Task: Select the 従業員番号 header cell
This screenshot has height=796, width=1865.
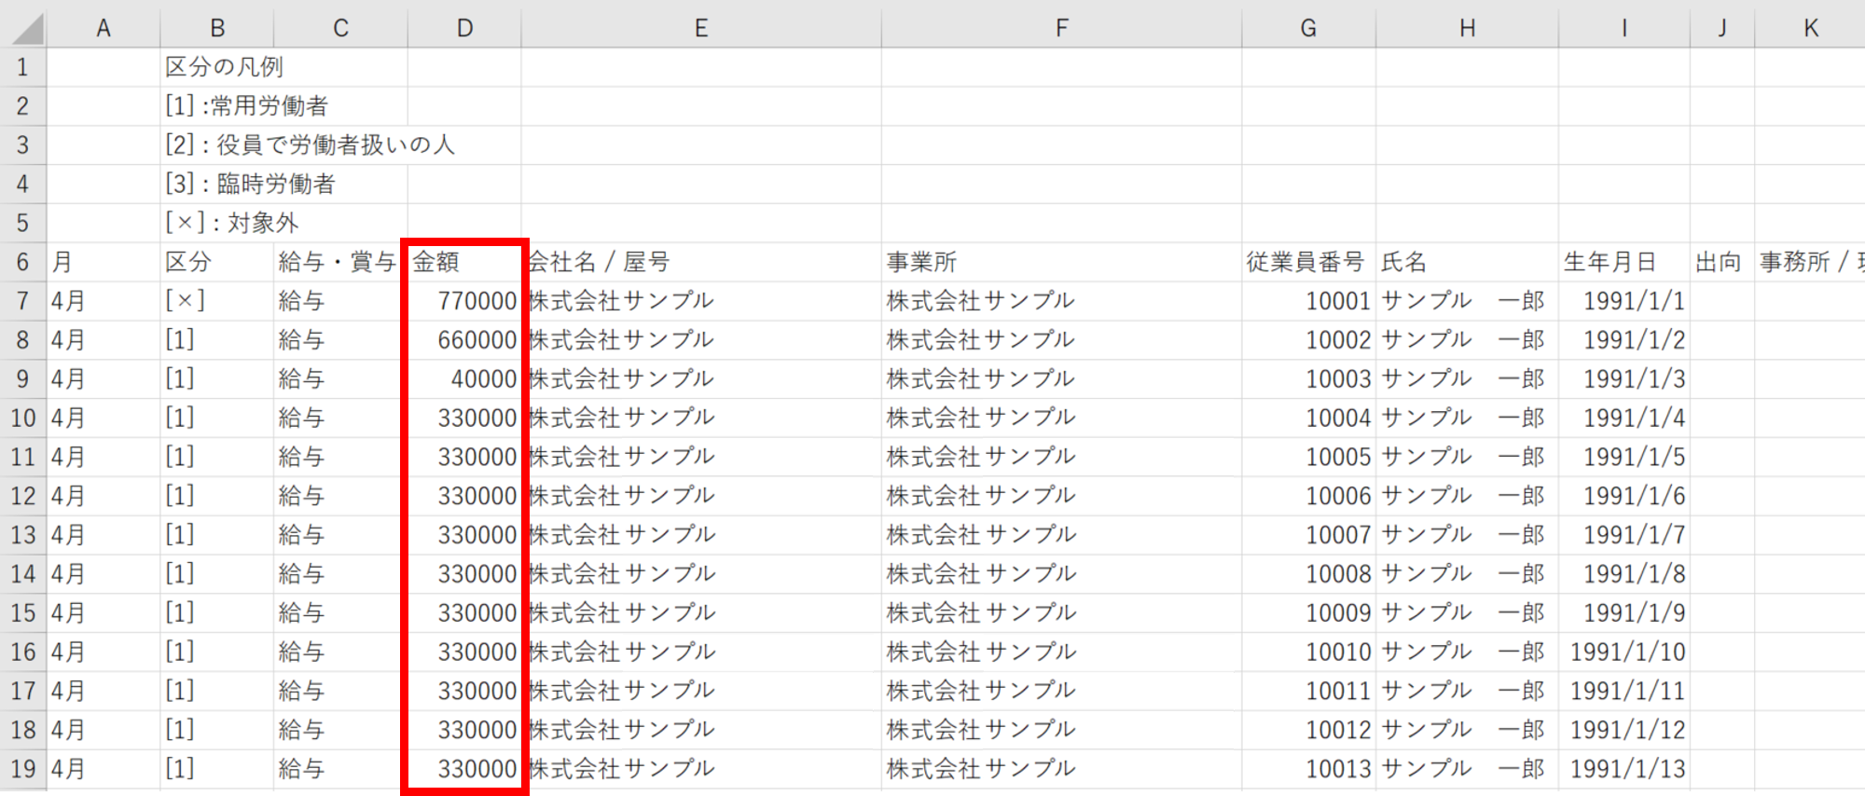Action: click(x=1308, y=262)
